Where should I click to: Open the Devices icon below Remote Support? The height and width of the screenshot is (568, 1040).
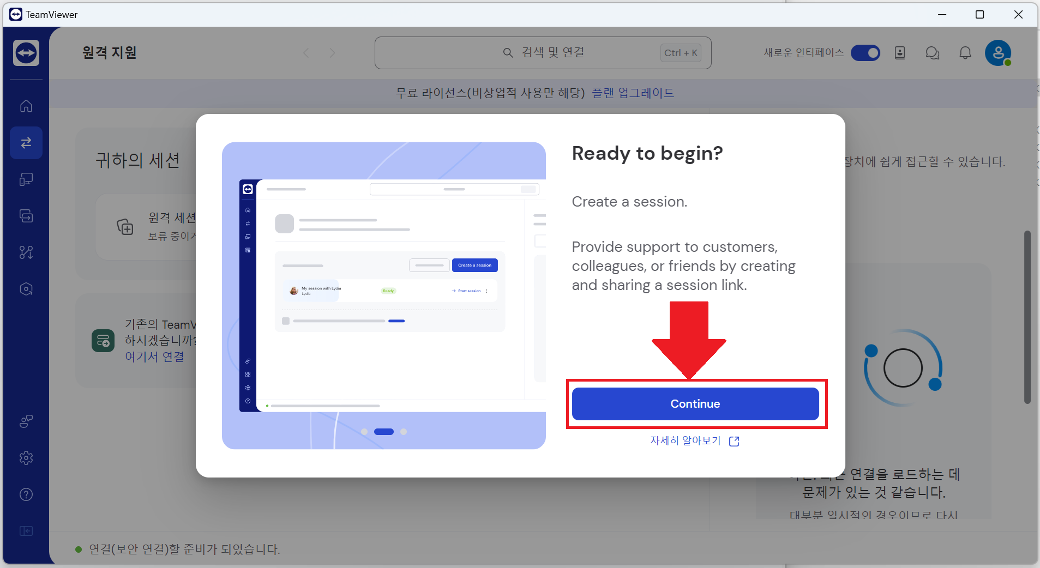[26, 179]
